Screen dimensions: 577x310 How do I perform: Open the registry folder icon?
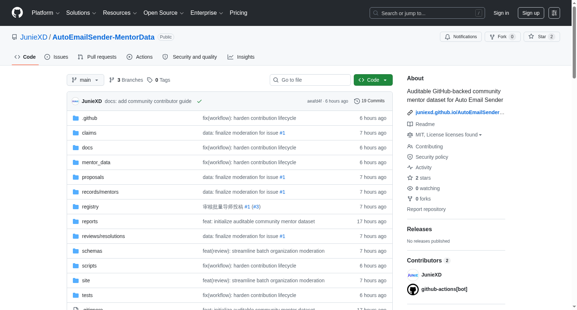point(76,207)
